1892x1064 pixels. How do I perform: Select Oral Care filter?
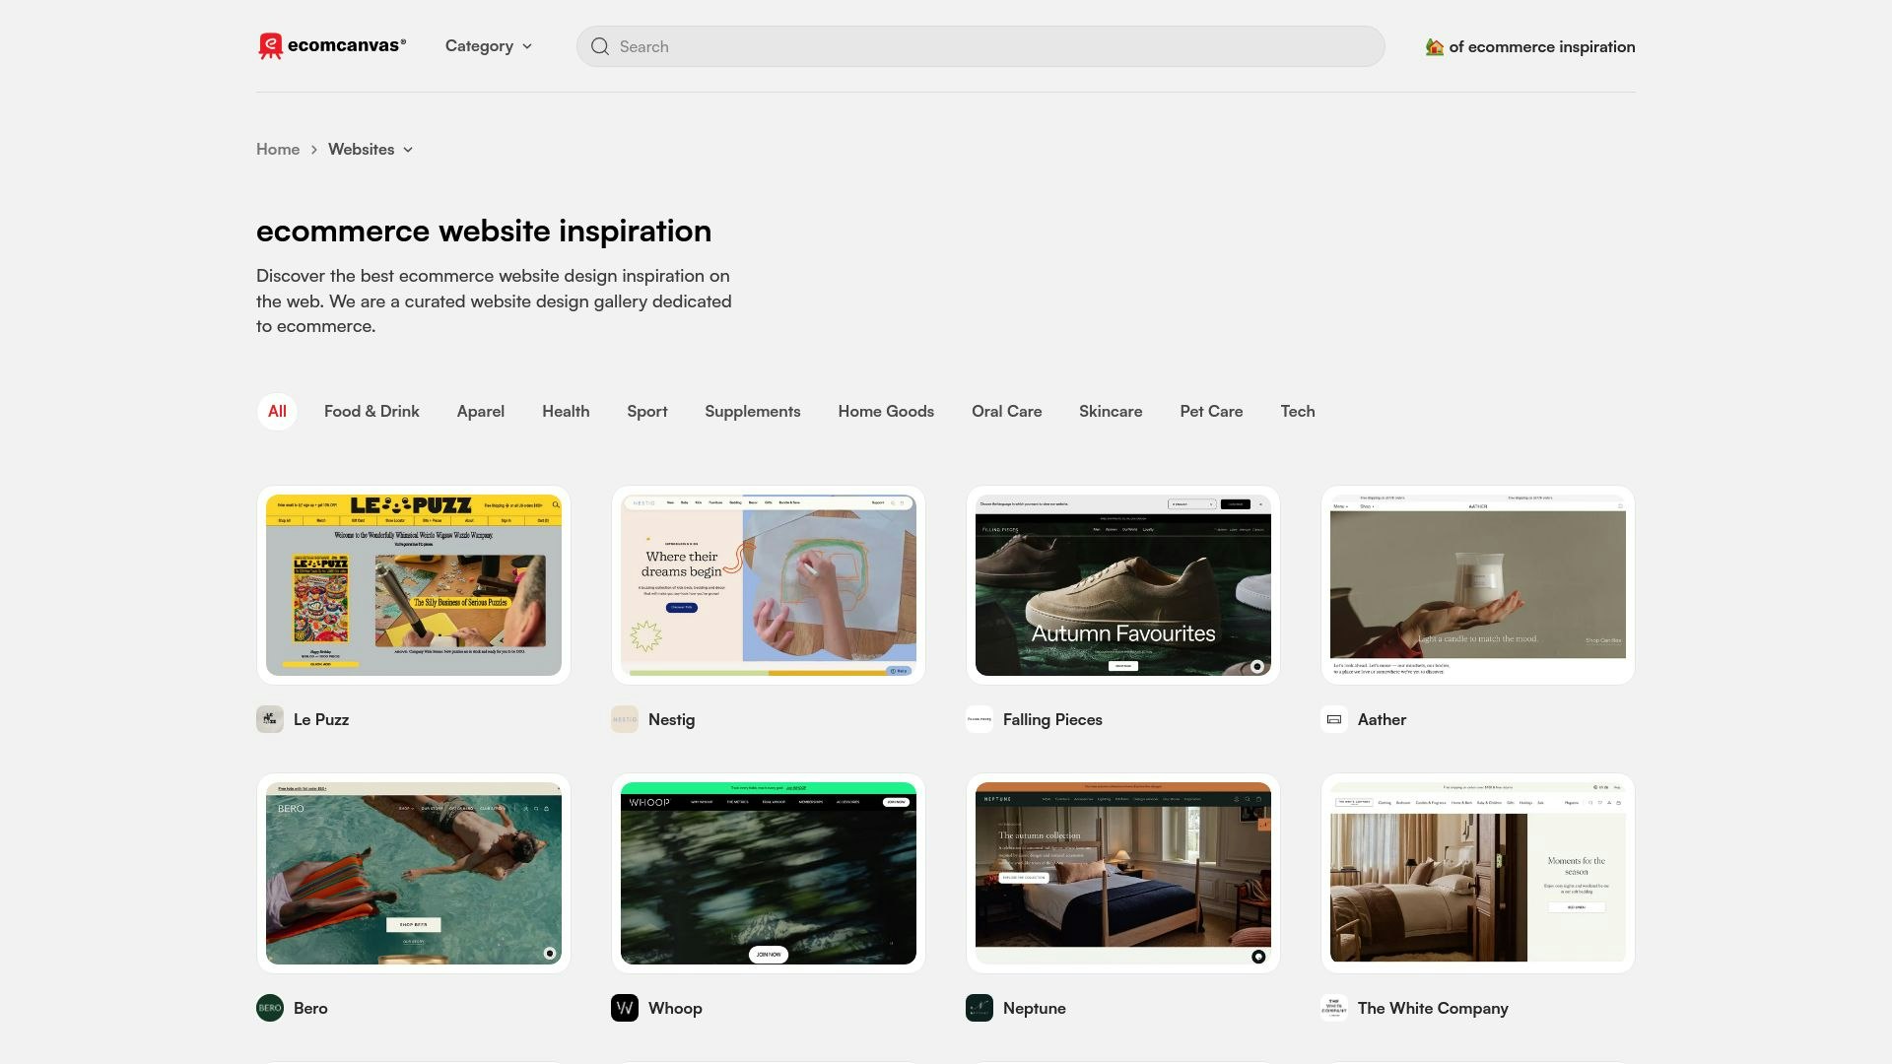(x=1007, y=412)
